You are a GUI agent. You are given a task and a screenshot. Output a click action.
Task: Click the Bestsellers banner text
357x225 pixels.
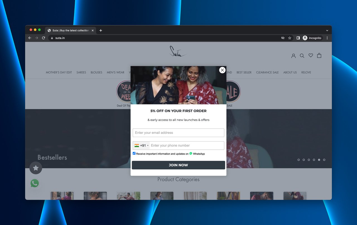pos(52,157)
